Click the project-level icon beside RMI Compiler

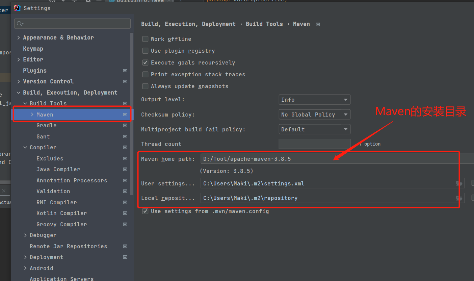click(125, 202)
